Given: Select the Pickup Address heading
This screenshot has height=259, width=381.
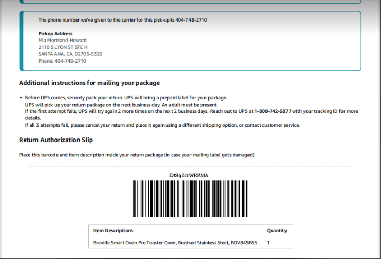Looking at the screenshot, I should coord(55,34).
